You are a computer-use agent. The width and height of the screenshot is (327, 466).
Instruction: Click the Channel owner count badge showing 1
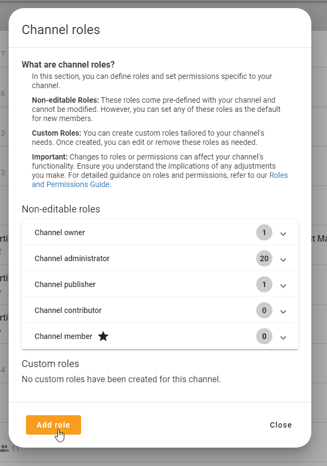click(x=264, y=232)
